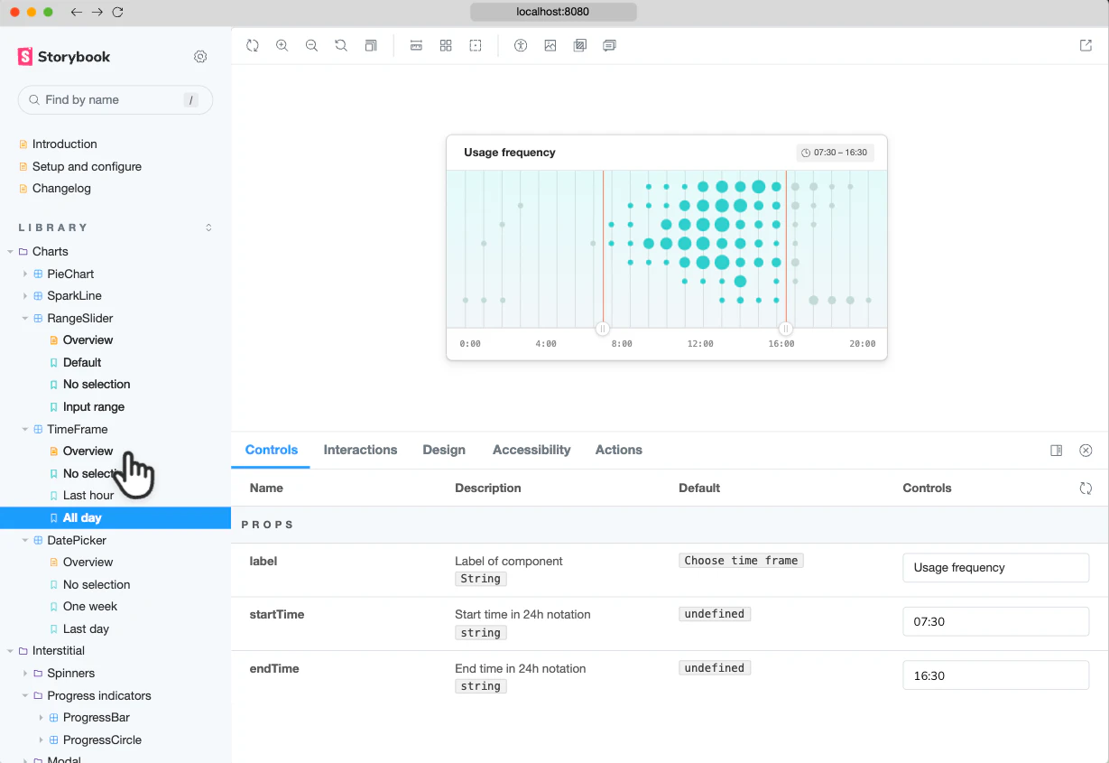Open canvas in a new tab
This screenshot has height=763, width=1109.
tap(1086, 45)
